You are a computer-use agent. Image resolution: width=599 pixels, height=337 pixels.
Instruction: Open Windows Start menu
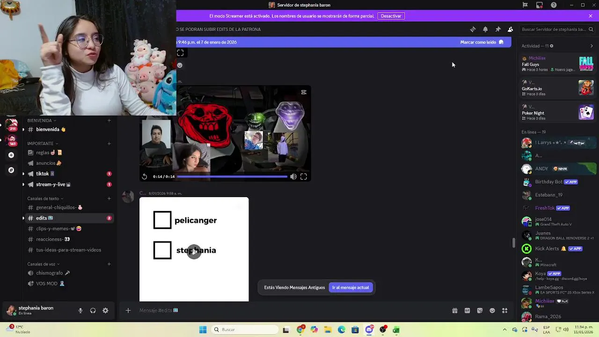coord(203,330)
